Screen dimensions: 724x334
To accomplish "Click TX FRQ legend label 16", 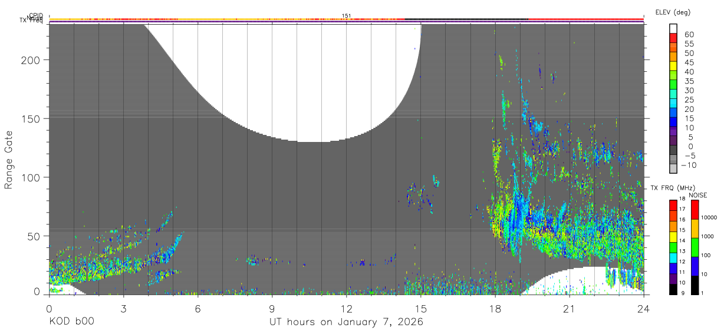I will pyautogui.click(x=683, y=219).
